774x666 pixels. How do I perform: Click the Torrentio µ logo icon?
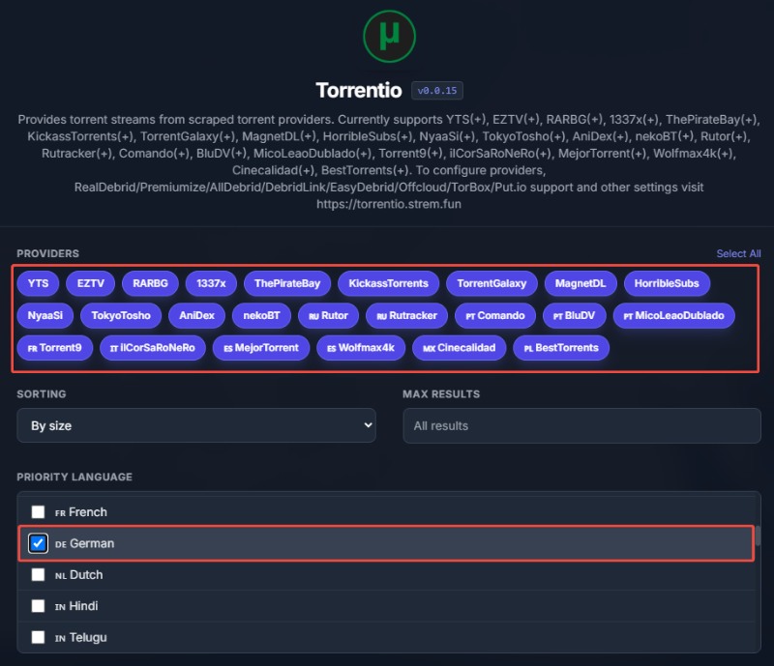pos(389,37)
